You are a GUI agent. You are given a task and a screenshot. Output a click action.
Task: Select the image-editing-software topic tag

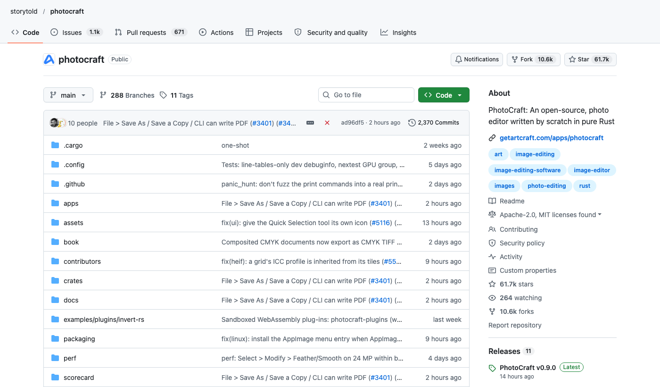pos(528,170)
